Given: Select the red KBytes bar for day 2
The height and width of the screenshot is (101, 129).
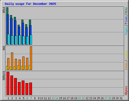Looking at the screenshot, I should pyautogui.click(x=12, y=85).
